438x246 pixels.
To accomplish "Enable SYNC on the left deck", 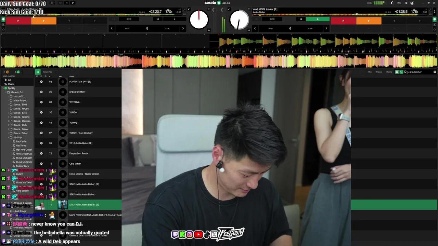I will pos(129,19).
